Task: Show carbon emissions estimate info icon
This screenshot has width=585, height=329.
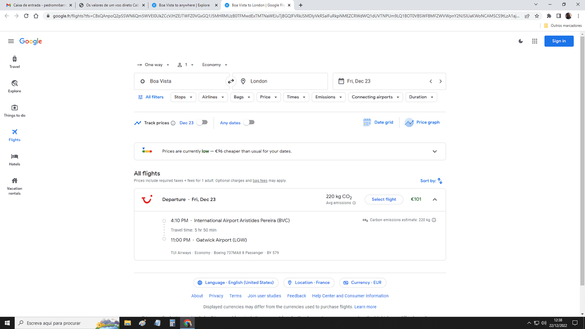Action: point(434,220)
